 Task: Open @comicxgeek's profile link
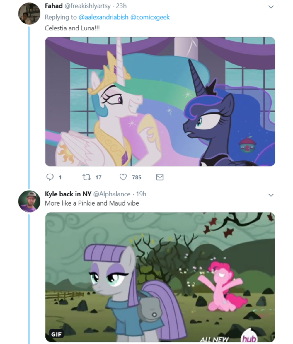150,17
